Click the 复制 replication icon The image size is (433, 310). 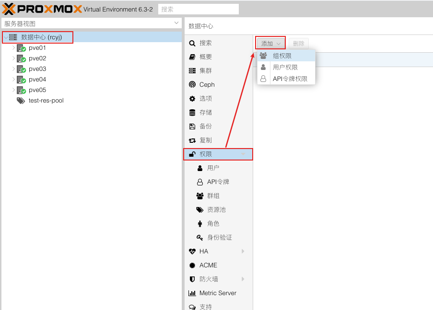tap(192, 140)
